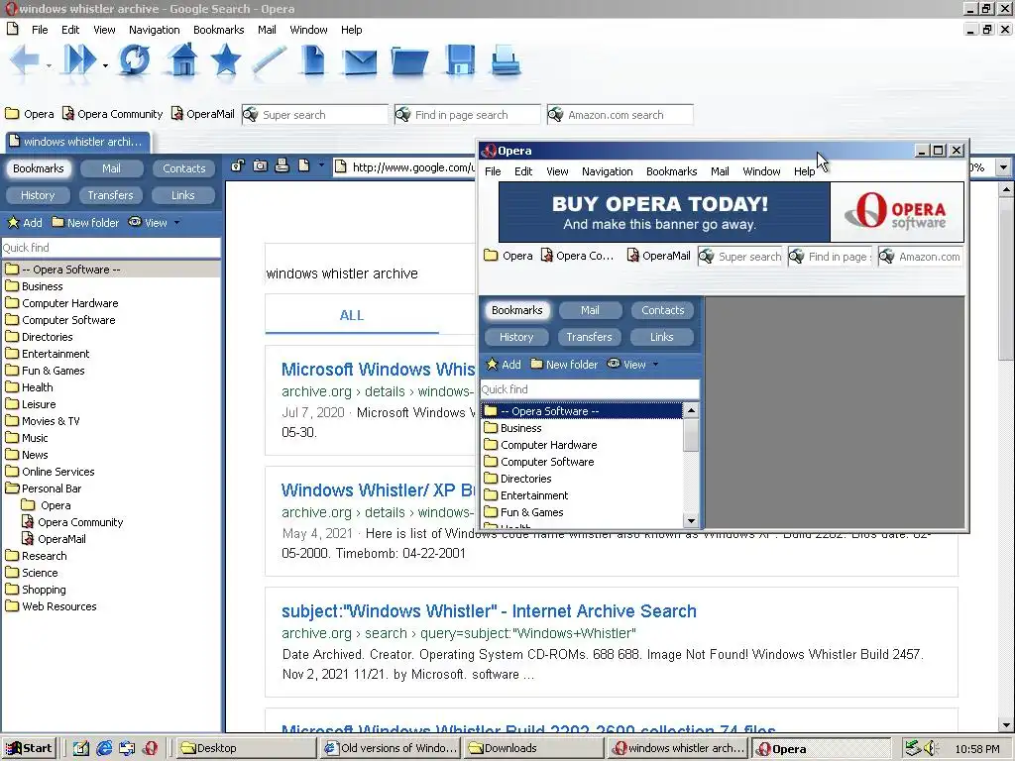Viewport: 1015px width, 761px height.
Task: Open File menu in main Opera window
Action: (x=40, y=30)
